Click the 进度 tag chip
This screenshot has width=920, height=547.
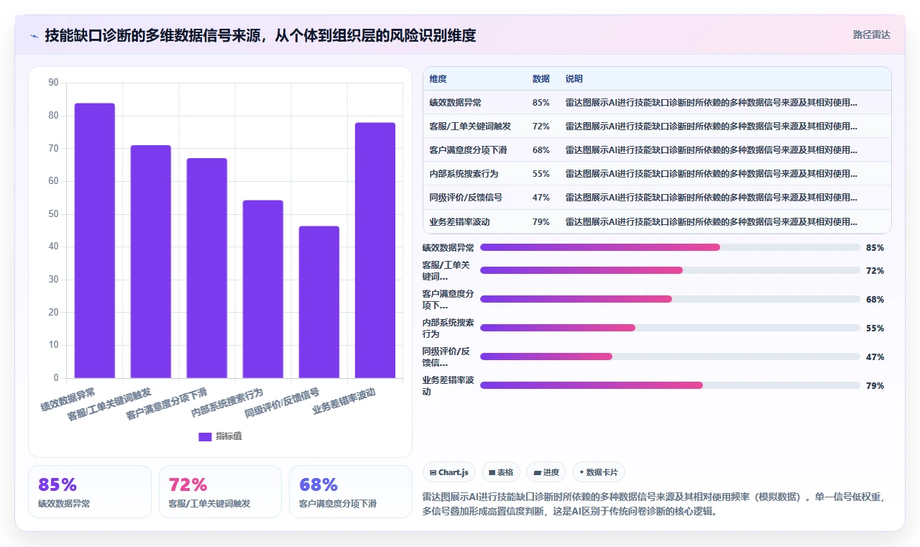coord(546,472)
